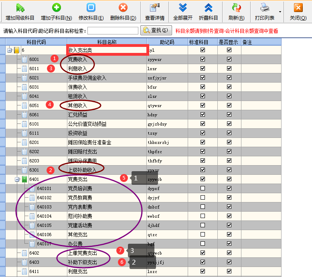This screenshot has height=277, width=312.
Task: Click the 备注 column header
Action: pyautogui.click(x=261, y=42)
